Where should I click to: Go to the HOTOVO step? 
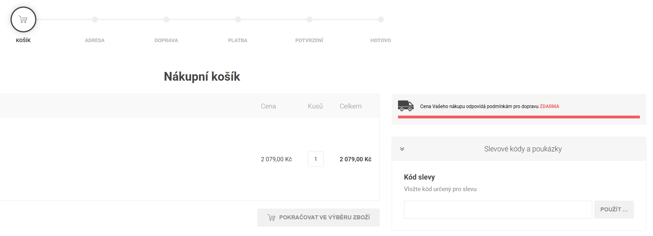pyautogui.click(x=381, y=41)
